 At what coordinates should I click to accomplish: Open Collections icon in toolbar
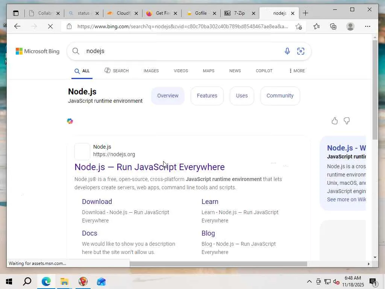[x=333, y=26]
